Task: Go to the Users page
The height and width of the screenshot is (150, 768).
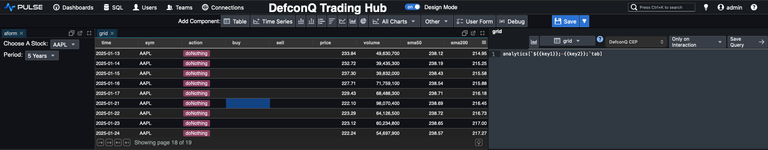Action: coord(145,7)
